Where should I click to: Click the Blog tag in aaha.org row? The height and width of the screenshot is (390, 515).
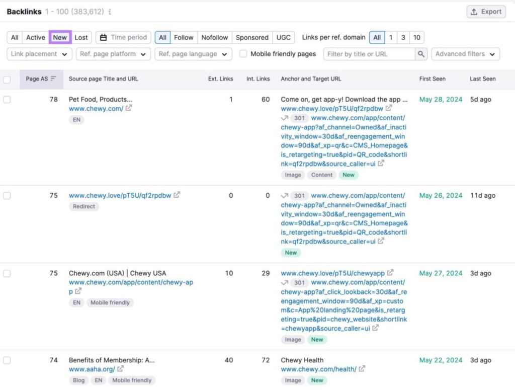pos(78,380)
